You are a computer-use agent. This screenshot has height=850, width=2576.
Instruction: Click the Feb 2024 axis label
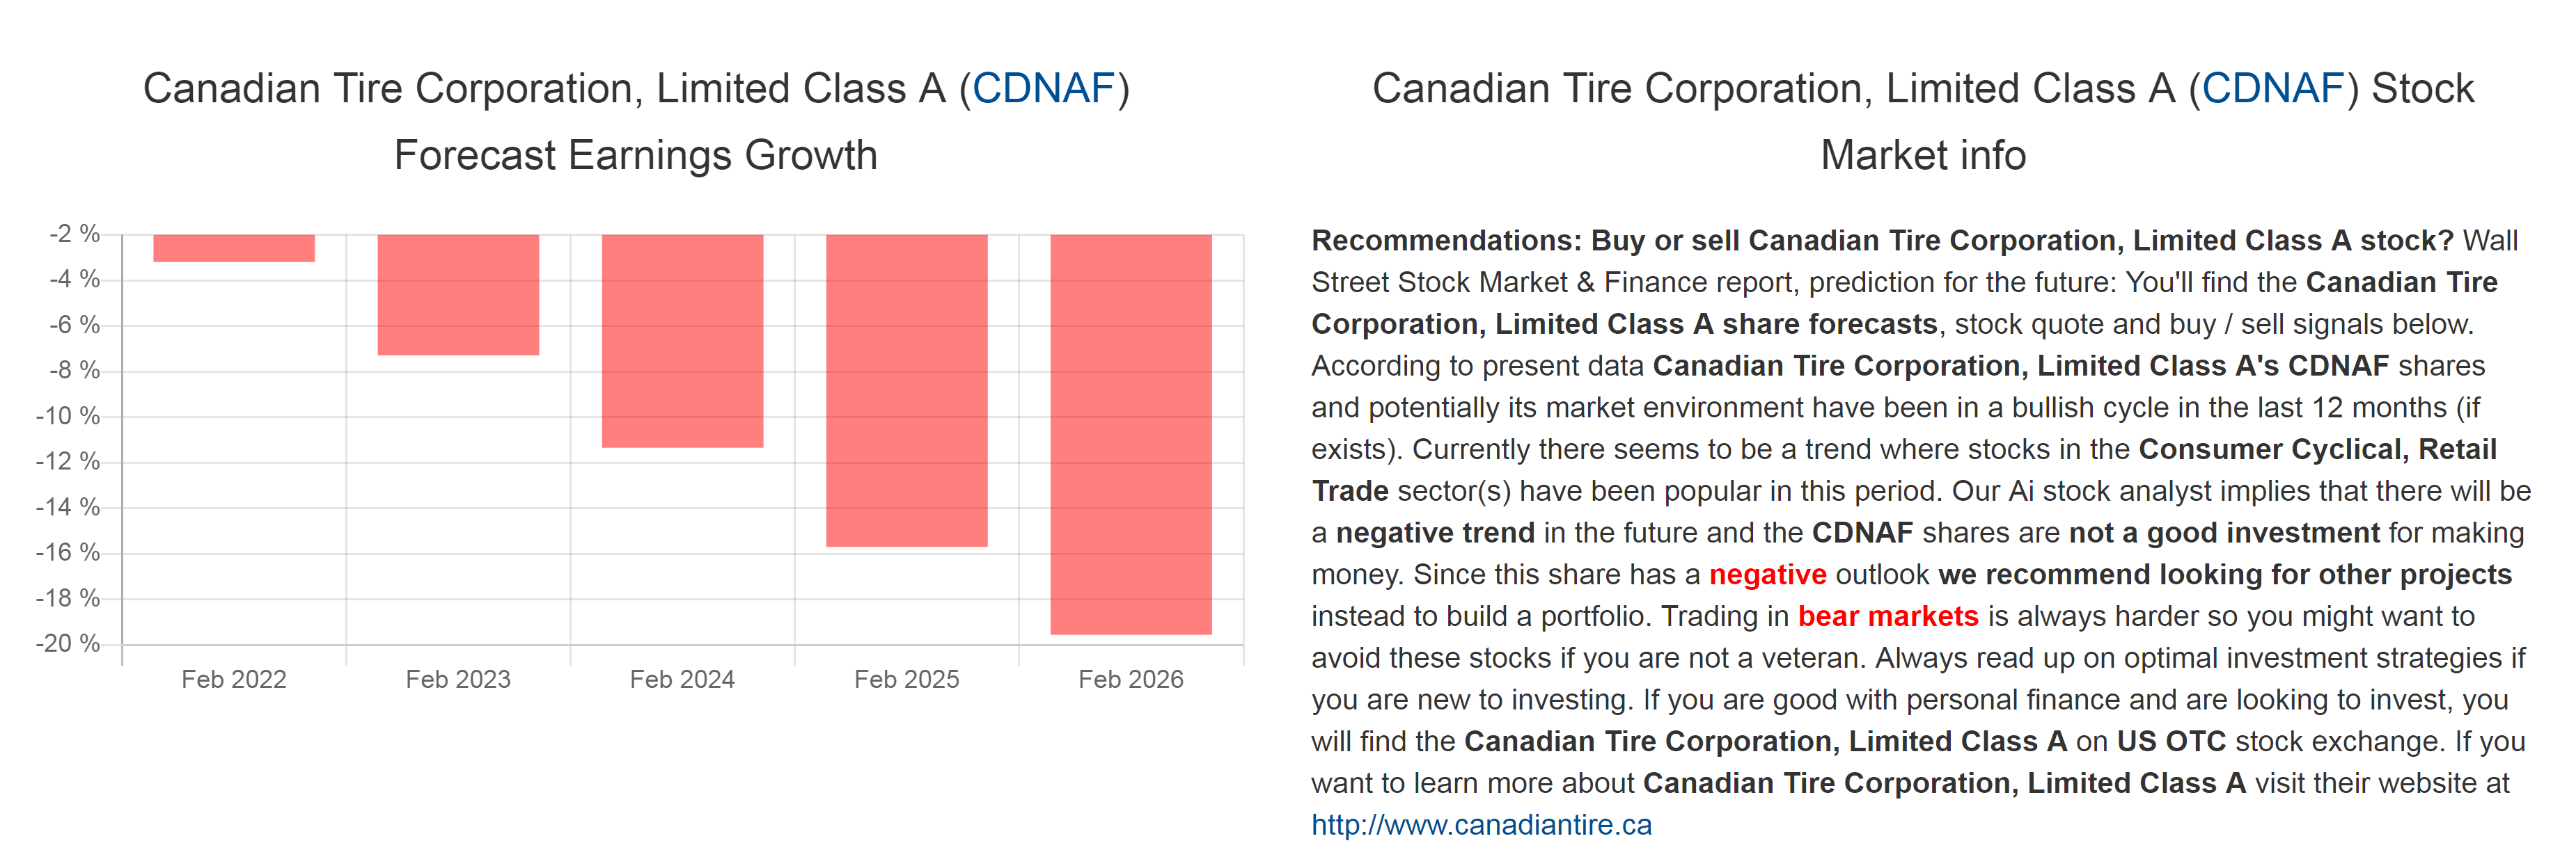pyautogui.click(x=682, y=679)
